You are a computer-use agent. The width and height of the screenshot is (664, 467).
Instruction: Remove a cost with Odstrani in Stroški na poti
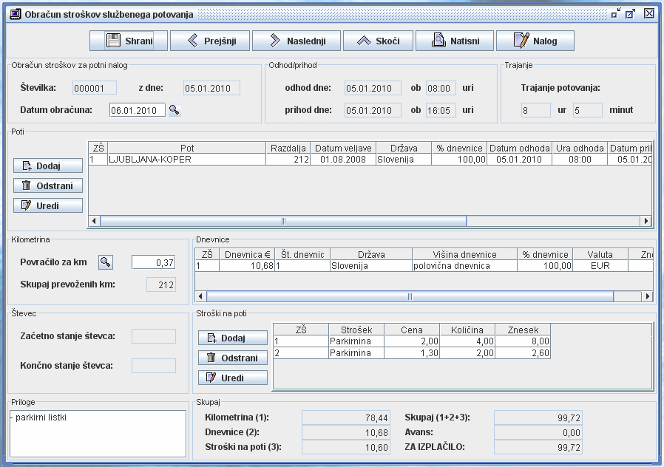click(x=232, y=358)
